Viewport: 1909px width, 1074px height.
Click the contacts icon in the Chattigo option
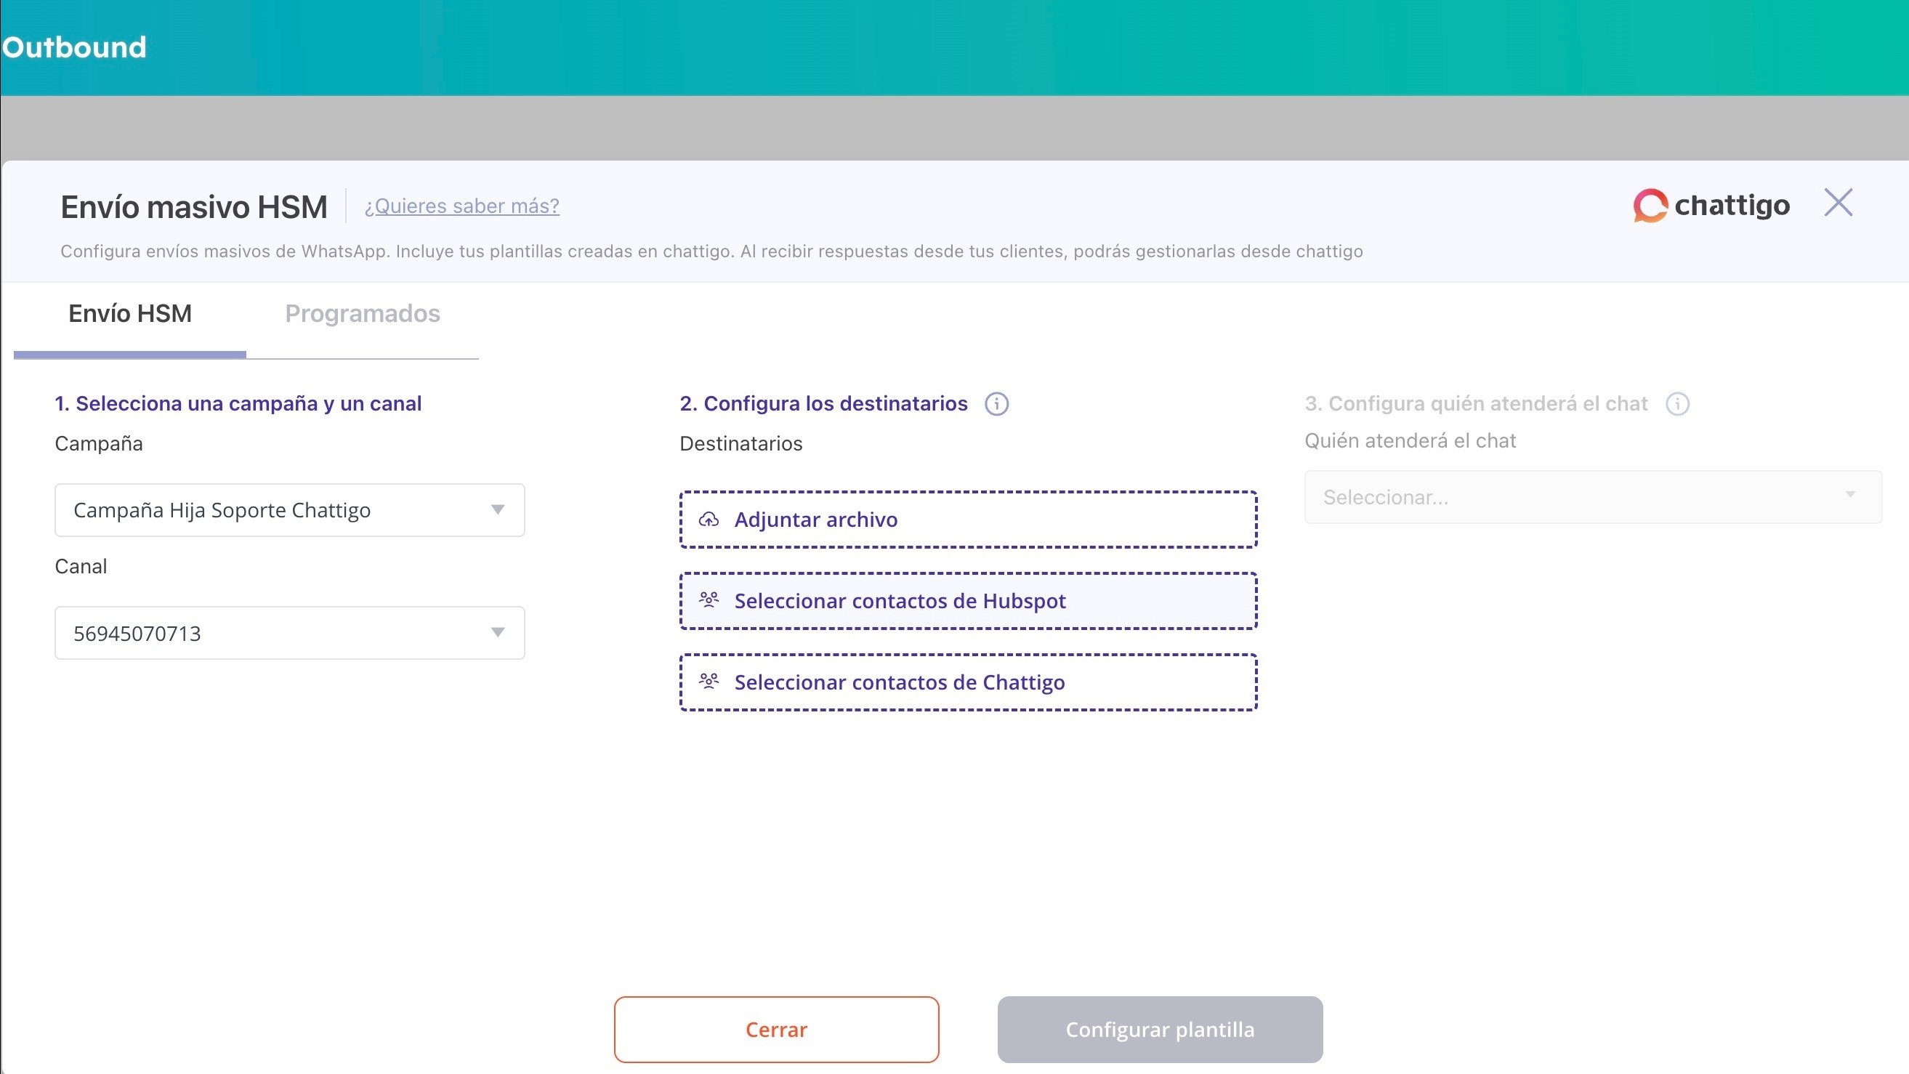(709, 681)
